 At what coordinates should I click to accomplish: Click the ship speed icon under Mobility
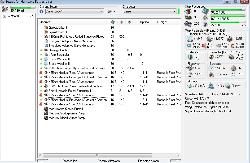coord(190,86)
